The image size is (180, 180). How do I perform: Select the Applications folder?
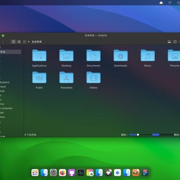pos(39,58)
